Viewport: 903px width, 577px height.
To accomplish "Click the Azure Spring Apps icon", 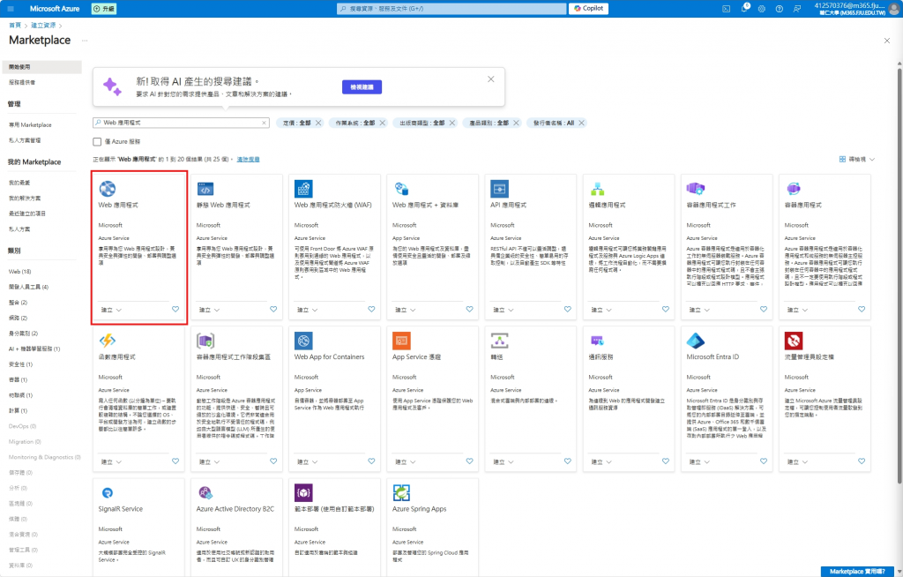I will click(x=401, y=493).
